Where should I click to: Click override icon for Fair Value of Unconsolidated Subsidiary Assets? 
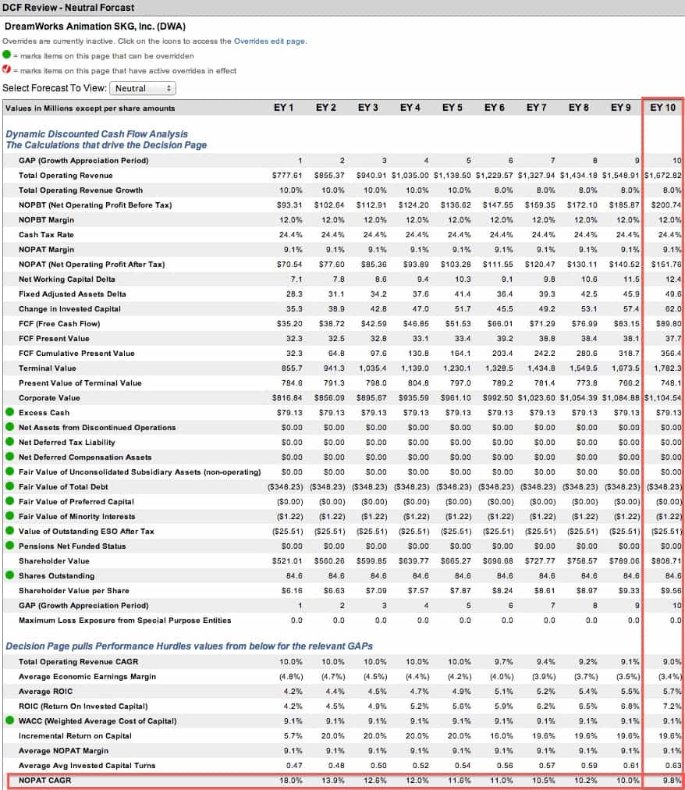pos(9,471)
